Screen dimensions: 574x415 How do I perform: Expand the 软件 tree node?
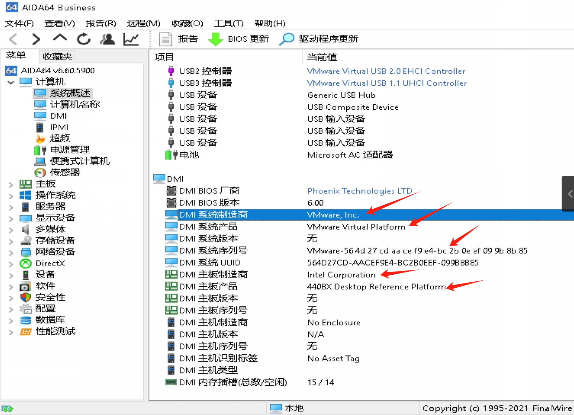pos(11,287)
